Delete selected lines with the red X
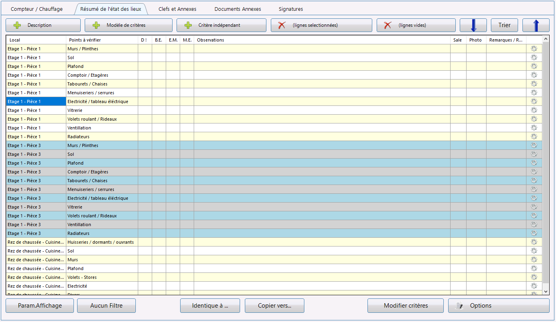This screenshot has width=556, height=322. [321, 25]
